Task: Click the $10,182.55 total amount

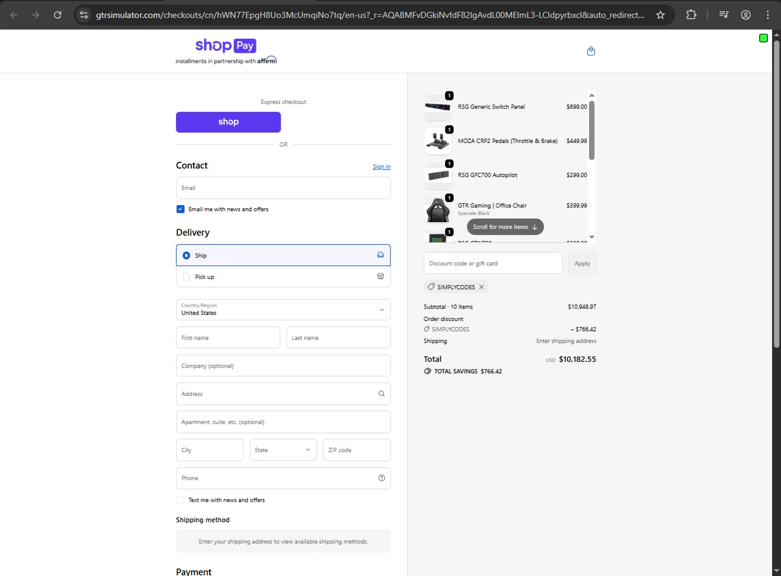Action: coord(577,359)
